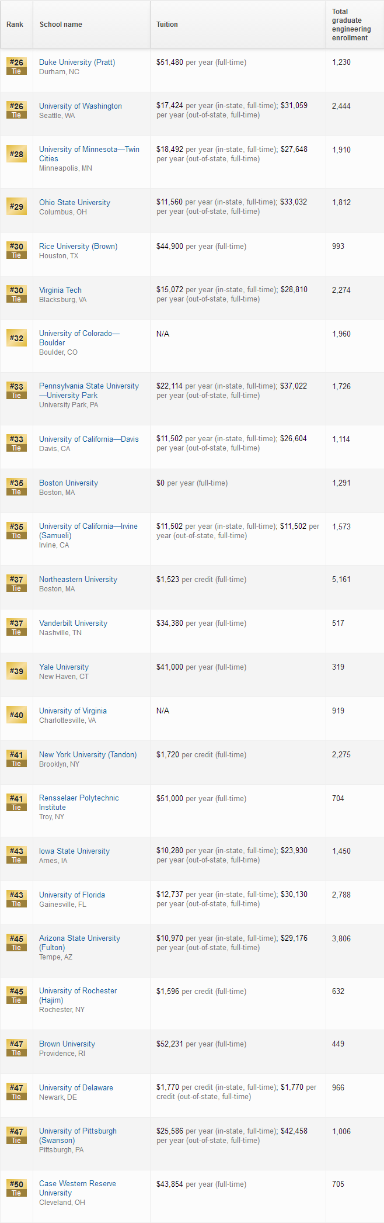Open New York University (Tandon) link

(x=88, y=755)
